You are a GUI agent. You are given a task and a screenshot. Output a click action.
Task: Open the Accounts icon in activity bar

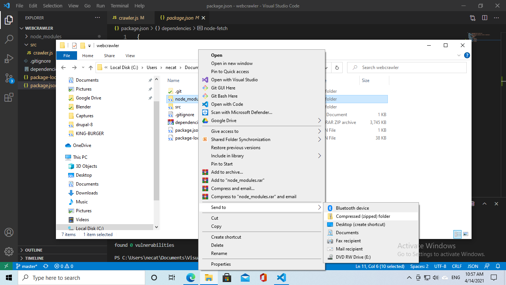[9, 232]
